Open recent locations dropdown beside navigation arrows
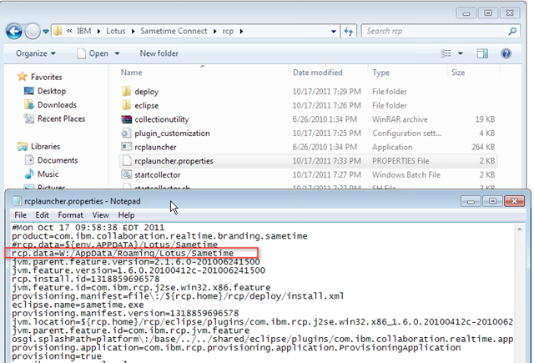534x363 pixels. pos(46,32)
